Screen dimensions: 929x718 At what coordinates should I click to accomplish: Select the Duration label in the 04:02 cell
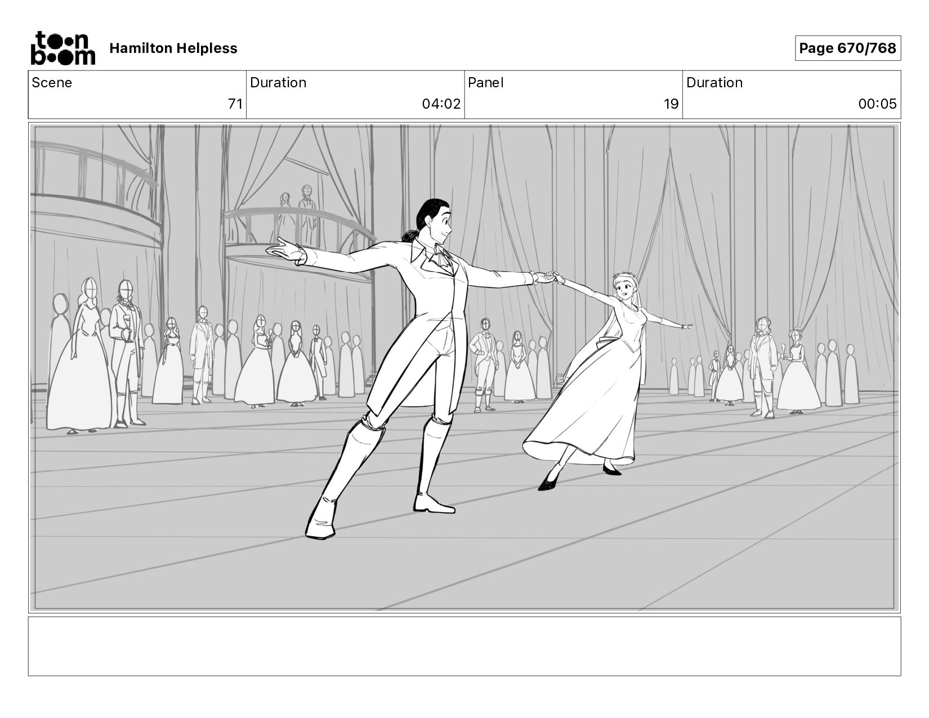(278, 83)
